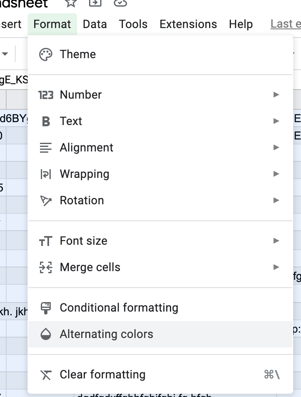Click the Wrapping icon
The width and height of the screenshot is (301, 397).
coord(46,174)
